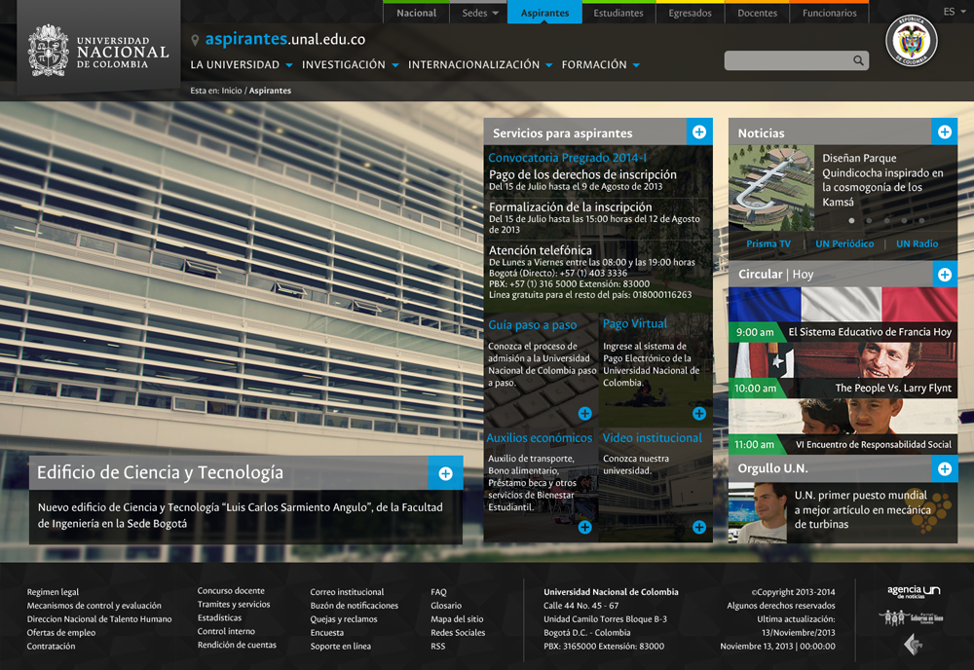The height and width of the screenshot is (670, 974).
Task: Open plus icon on Servicios para aspirantes
Action: point(699,131)
